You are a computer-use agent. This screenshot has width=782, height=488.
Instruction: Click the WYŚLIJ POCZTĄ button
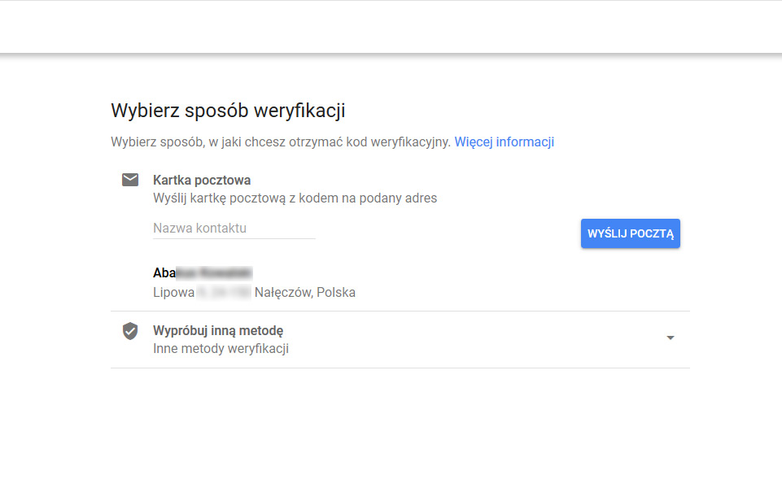pos(631,233)
